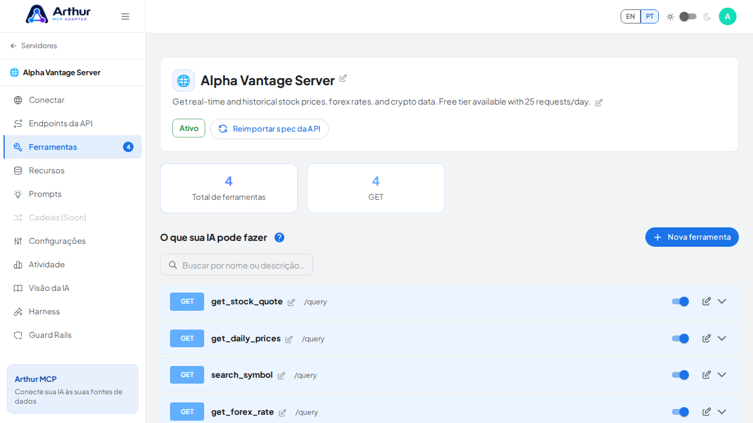Click the get_daily_prices tool name

246,338
